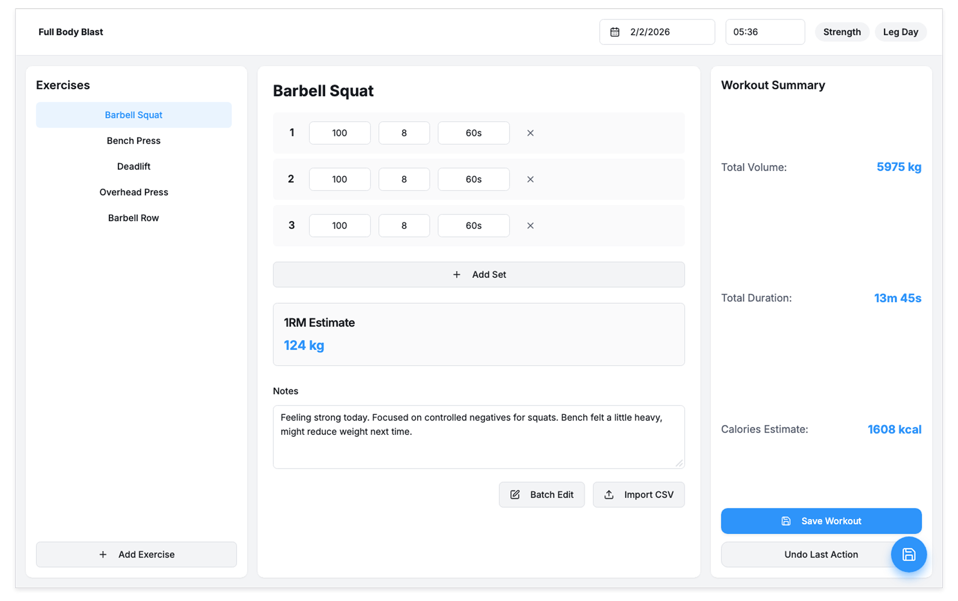The width and height of the screenshot is (958, 601).
Task: Remove set 3 via the X icon
Action: [x=530, y=226]
